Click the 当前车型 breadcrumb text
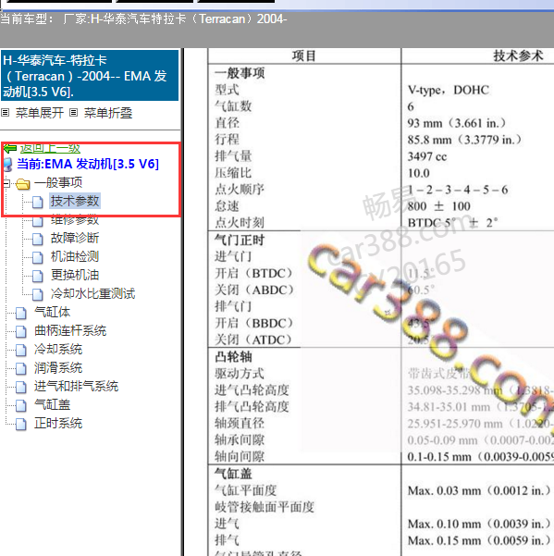Viewport: 554px width, 556px height. tap(143, 19)
